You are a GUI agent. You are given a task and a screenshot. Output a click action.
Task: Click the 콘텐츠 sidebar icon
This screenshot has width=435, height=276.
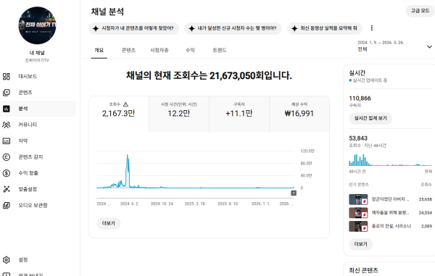click(x=7, y=93)
